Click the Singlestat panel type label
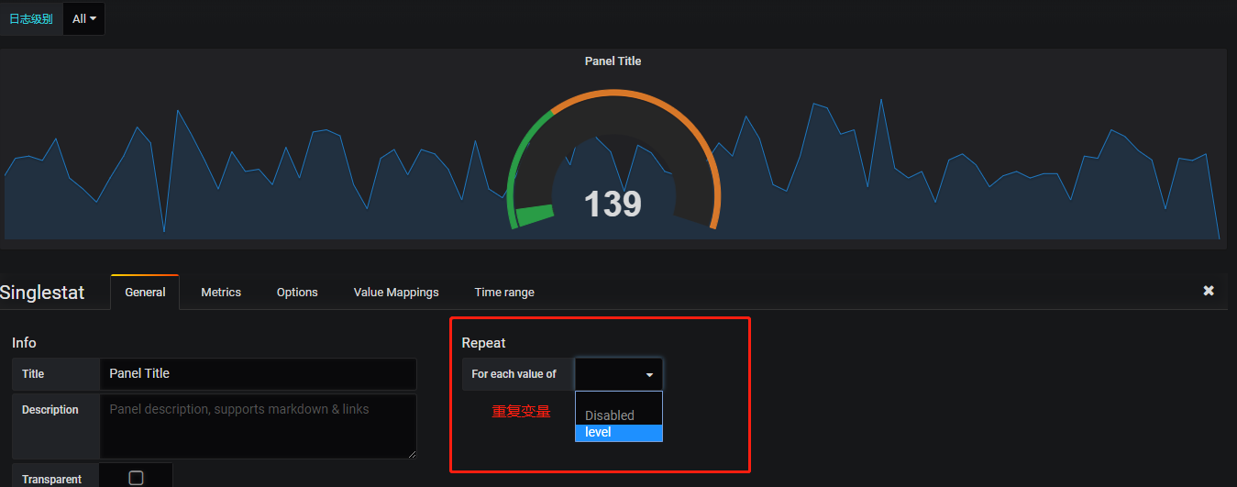 (42, 293)
